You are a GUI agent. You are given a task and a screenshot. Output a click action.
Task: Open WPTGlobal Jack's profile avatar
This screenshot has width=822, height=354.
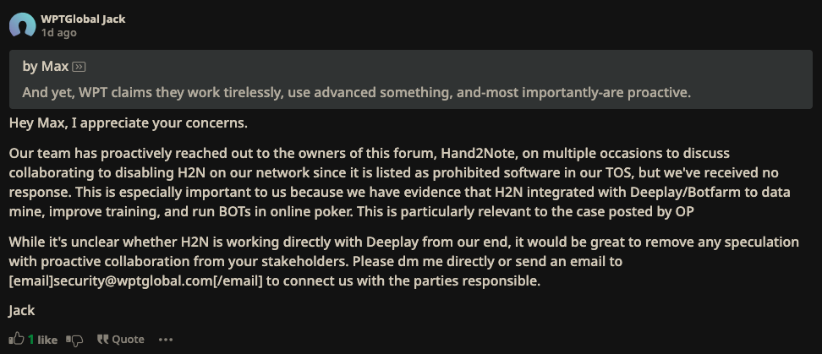pos(23,25)
